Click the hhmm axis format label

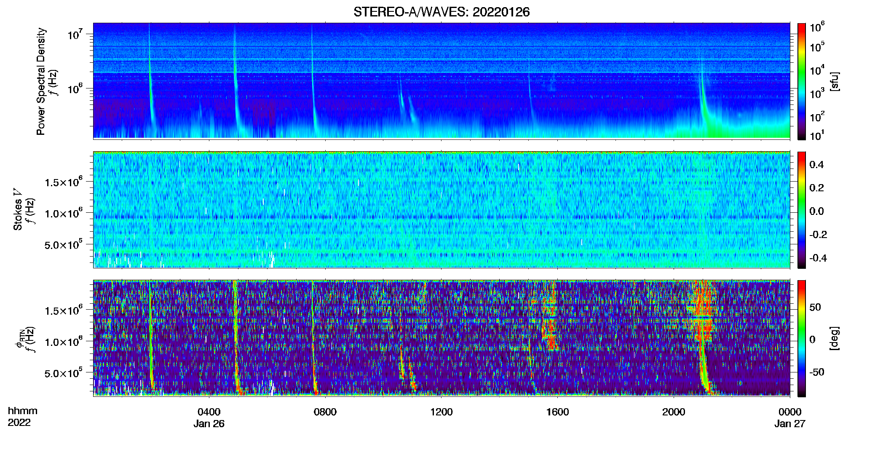coord(23,411)
